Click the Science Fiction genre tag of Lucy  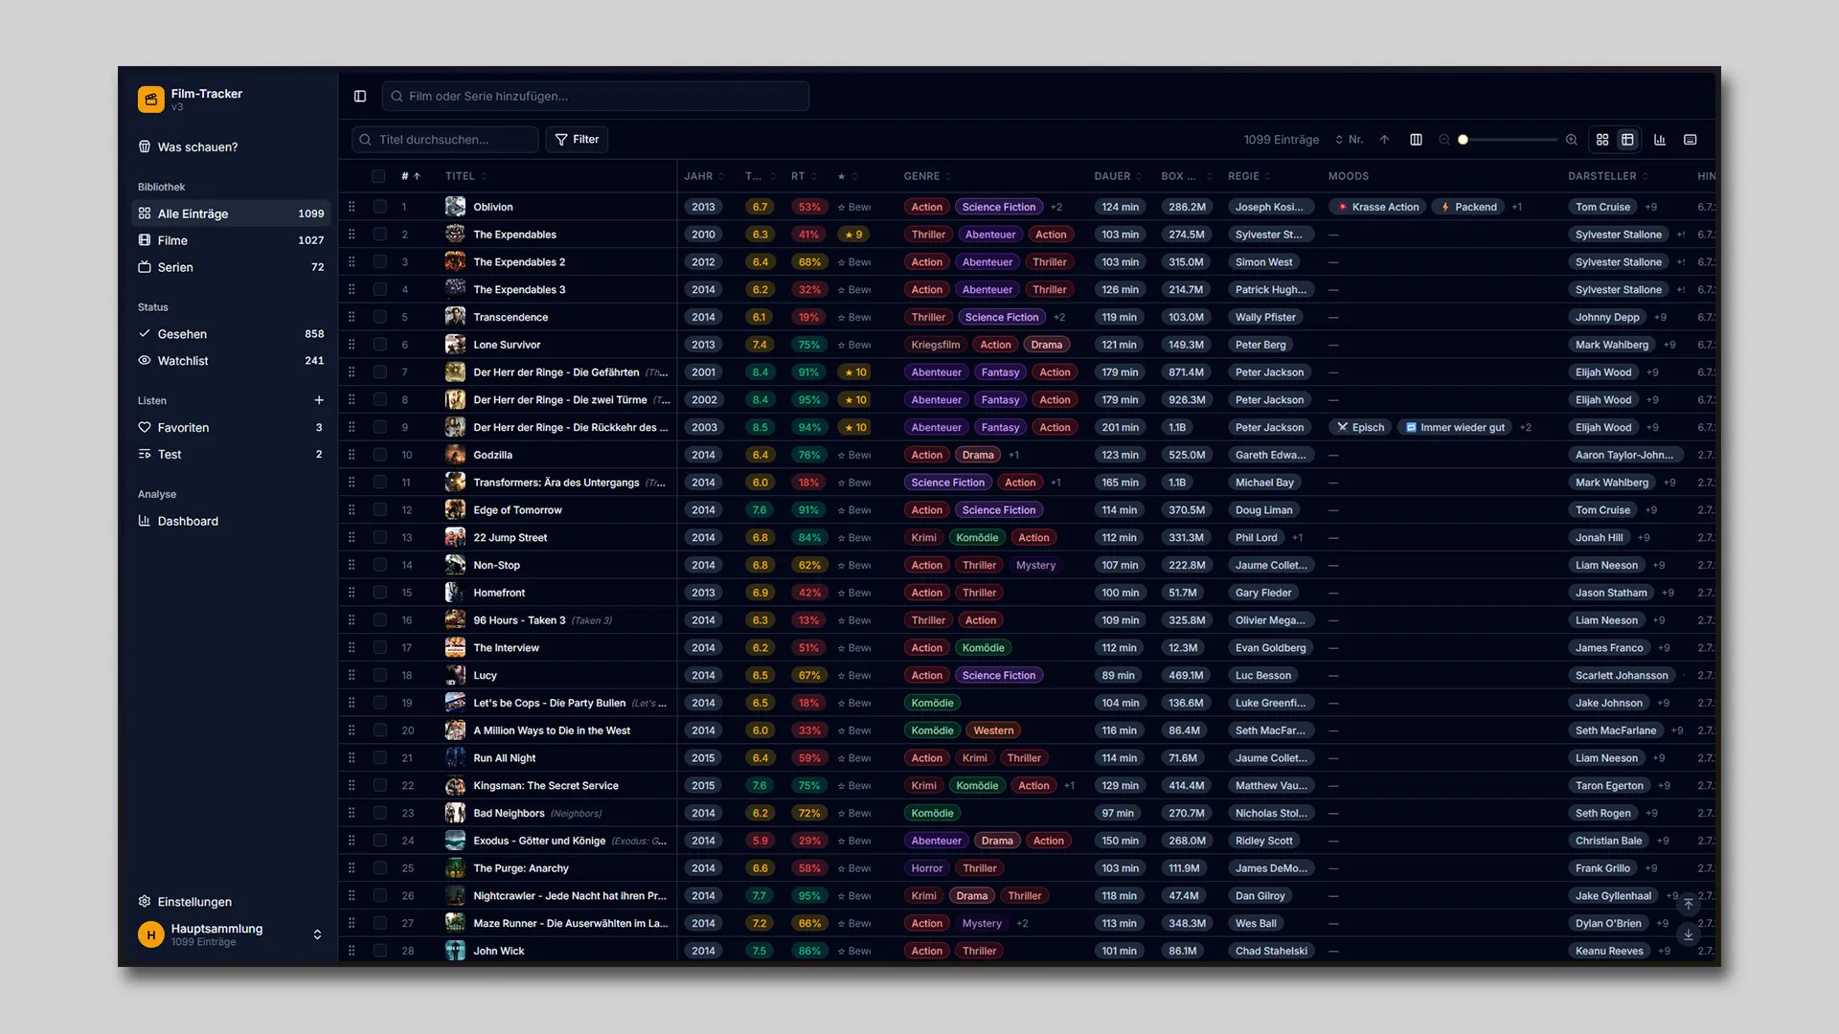pyautogui.click(x=999, y=676)
